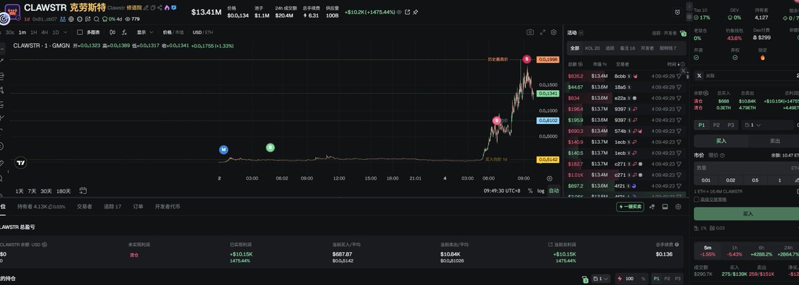Open the TradingView logo on the chart

pos(21,162)
